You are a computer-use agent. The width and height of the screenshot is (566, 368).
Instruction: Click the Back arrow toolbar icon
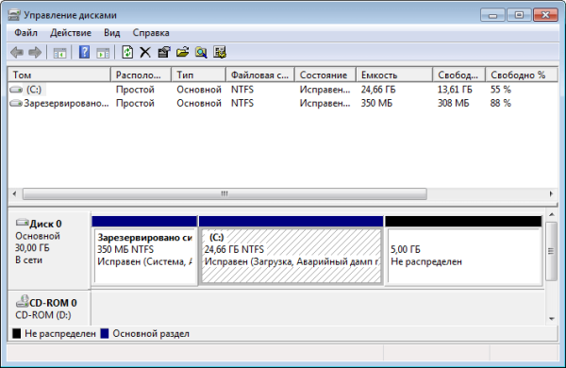point(17,52)
